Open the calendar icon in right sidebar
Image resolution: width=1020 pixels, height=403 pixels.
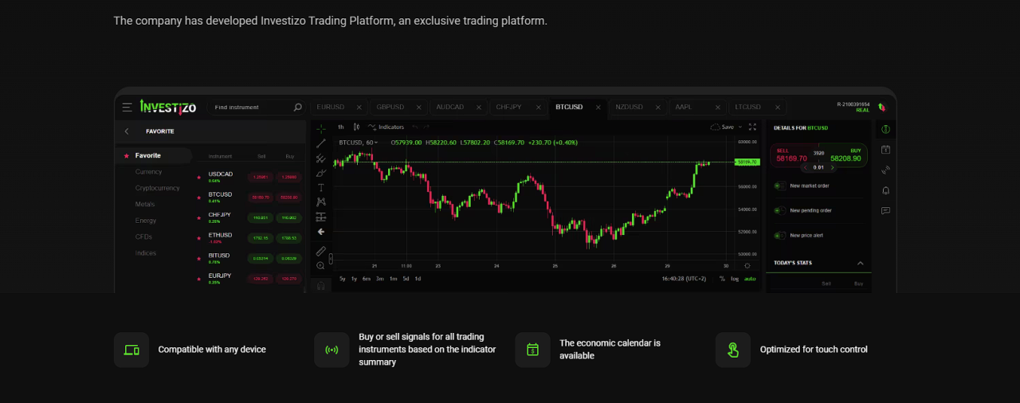click(x=885, y=150)
